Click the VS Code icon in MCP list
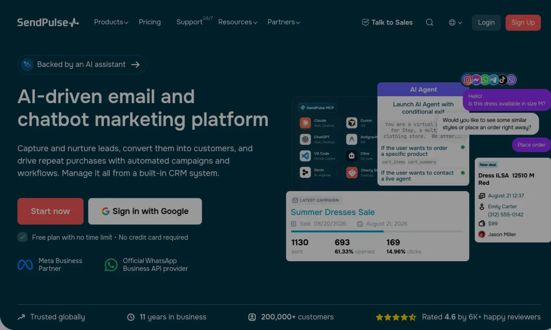This screenshot has height=330, width=551. [305, 156]
